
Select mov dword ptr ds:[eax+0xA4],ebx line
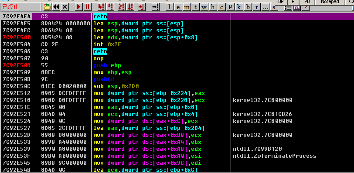click(x=147, y=142)
